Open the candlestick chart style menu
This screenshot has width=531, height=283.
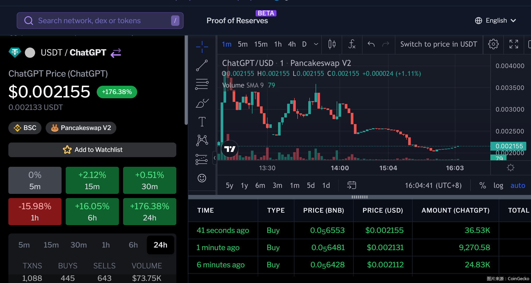click(x=332, y=44)
